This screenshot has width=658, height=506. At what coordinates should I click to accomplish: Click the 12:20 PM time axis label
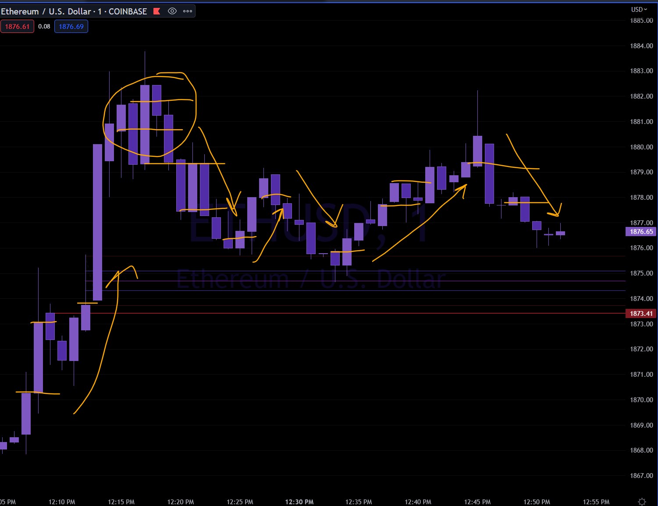pos(181,502)
